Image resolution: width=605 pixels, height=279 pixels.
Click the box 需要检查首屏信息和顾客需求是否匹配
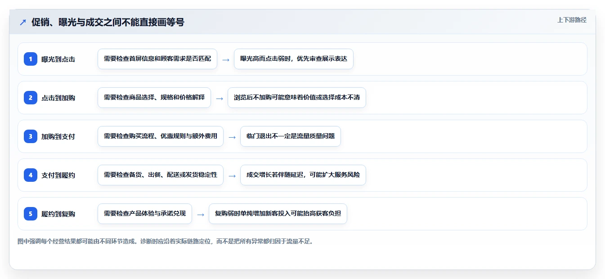157,59
